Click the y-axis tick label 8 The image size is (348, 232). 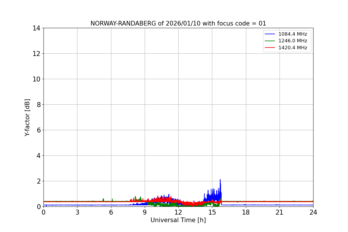coord(38,105)
